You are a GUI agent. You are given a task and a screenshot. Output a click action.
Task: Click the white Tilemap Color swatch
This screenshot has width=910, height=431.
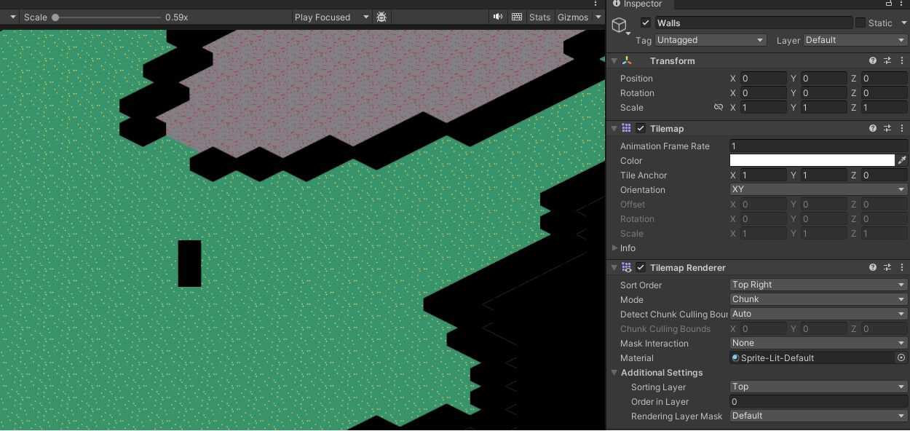point(812,160)
